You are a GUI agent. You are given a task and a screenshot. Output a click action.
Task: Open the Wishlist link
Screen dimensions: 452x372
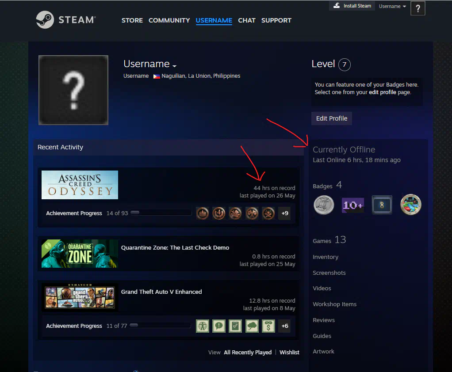(289, 353)
